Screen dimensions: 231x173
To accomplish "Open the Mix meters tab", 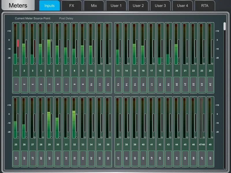I will [x=94, y=5].
